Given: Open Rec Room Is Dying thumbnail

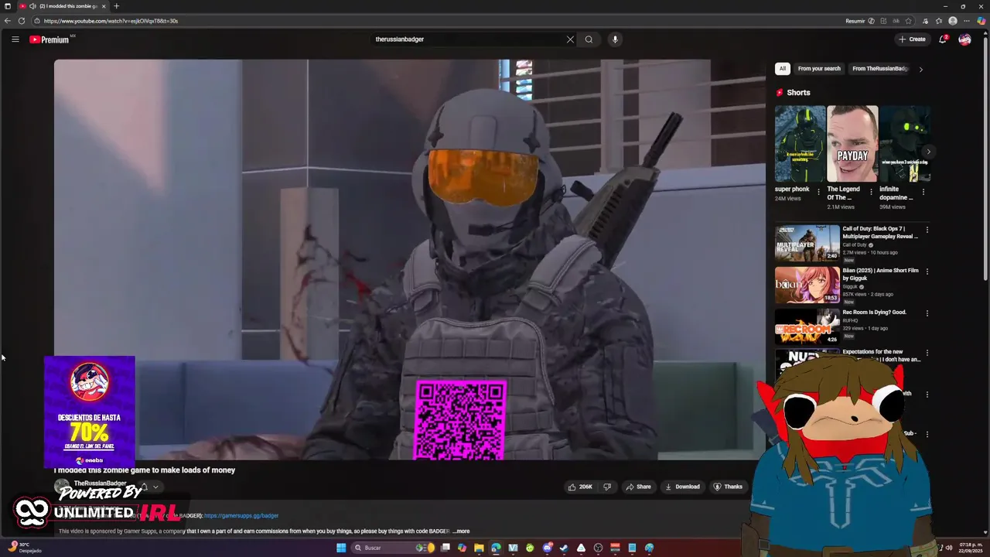Looking at the screenshot, I should point(807,326).
